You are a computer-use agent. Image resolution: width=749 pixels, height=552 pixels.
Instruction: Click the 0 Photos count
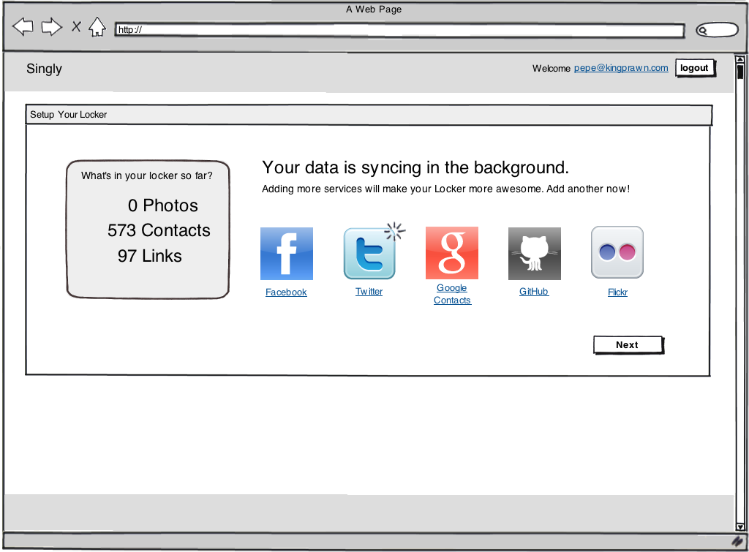(163, 205)
